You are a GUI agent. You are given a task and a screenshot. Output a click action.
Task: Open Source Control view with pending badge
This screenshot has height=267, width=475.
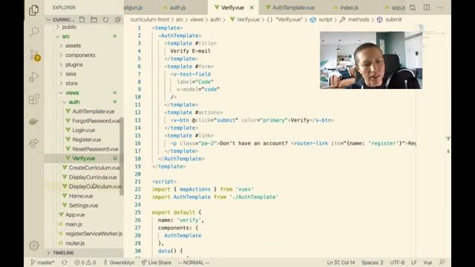pyautogui.click(x=35, y=54)
